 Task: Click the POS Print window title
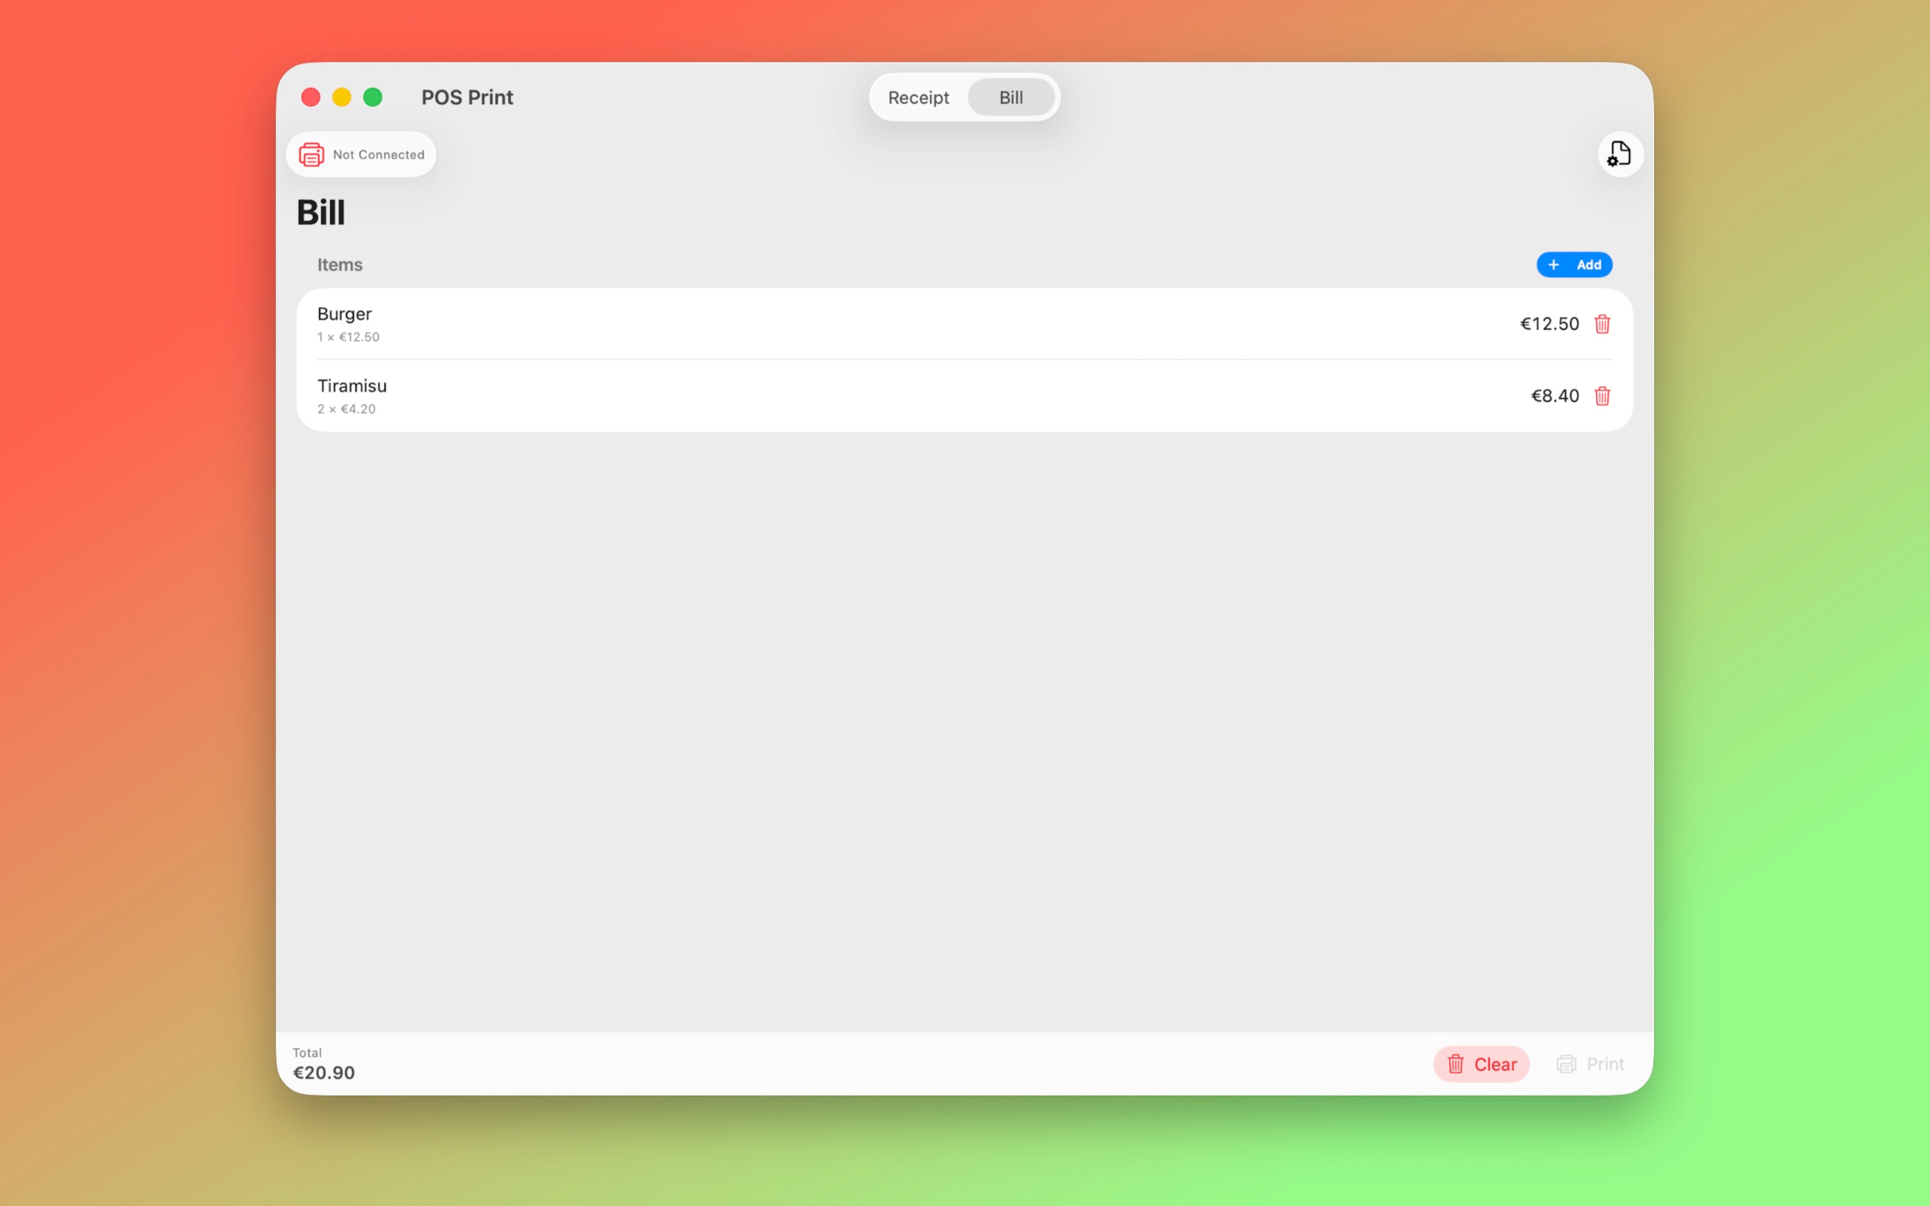pos(467,97)
